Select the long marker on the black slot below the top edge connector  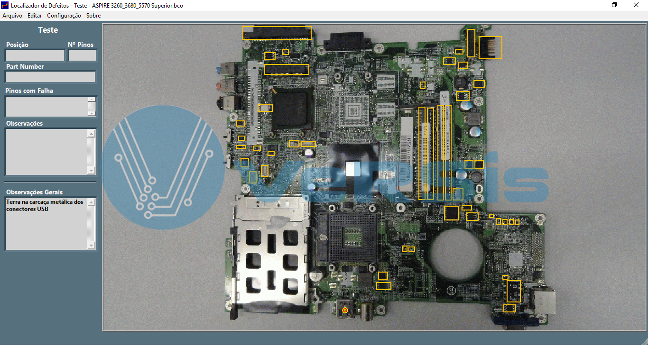[287, 69]
